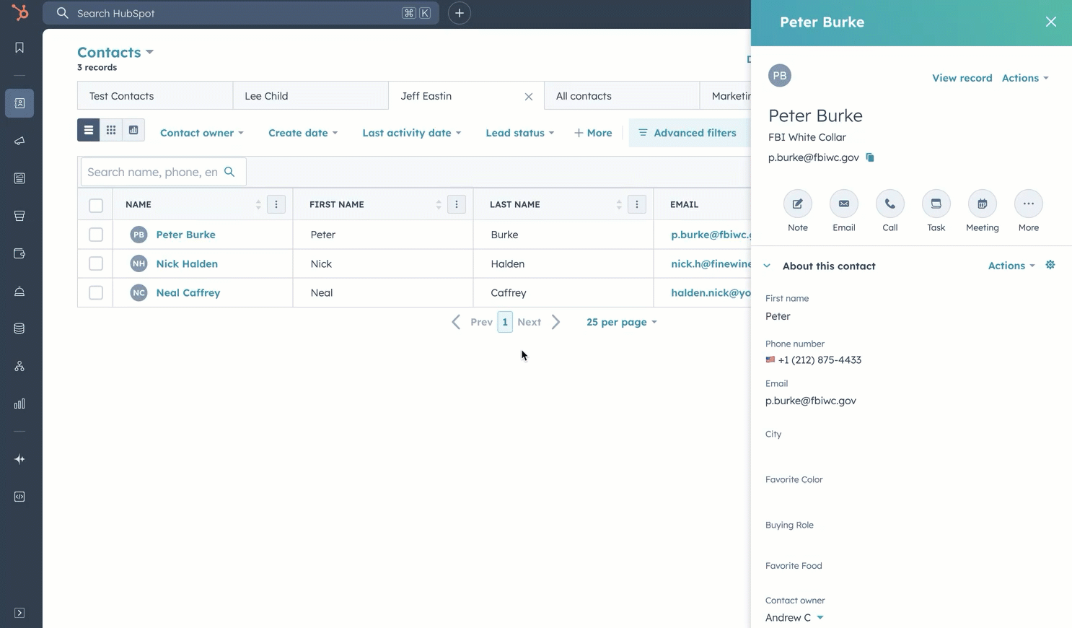1072x628 pixels.
Task: Schedule via the Meeting calendar icon
Action: point(982,204)
